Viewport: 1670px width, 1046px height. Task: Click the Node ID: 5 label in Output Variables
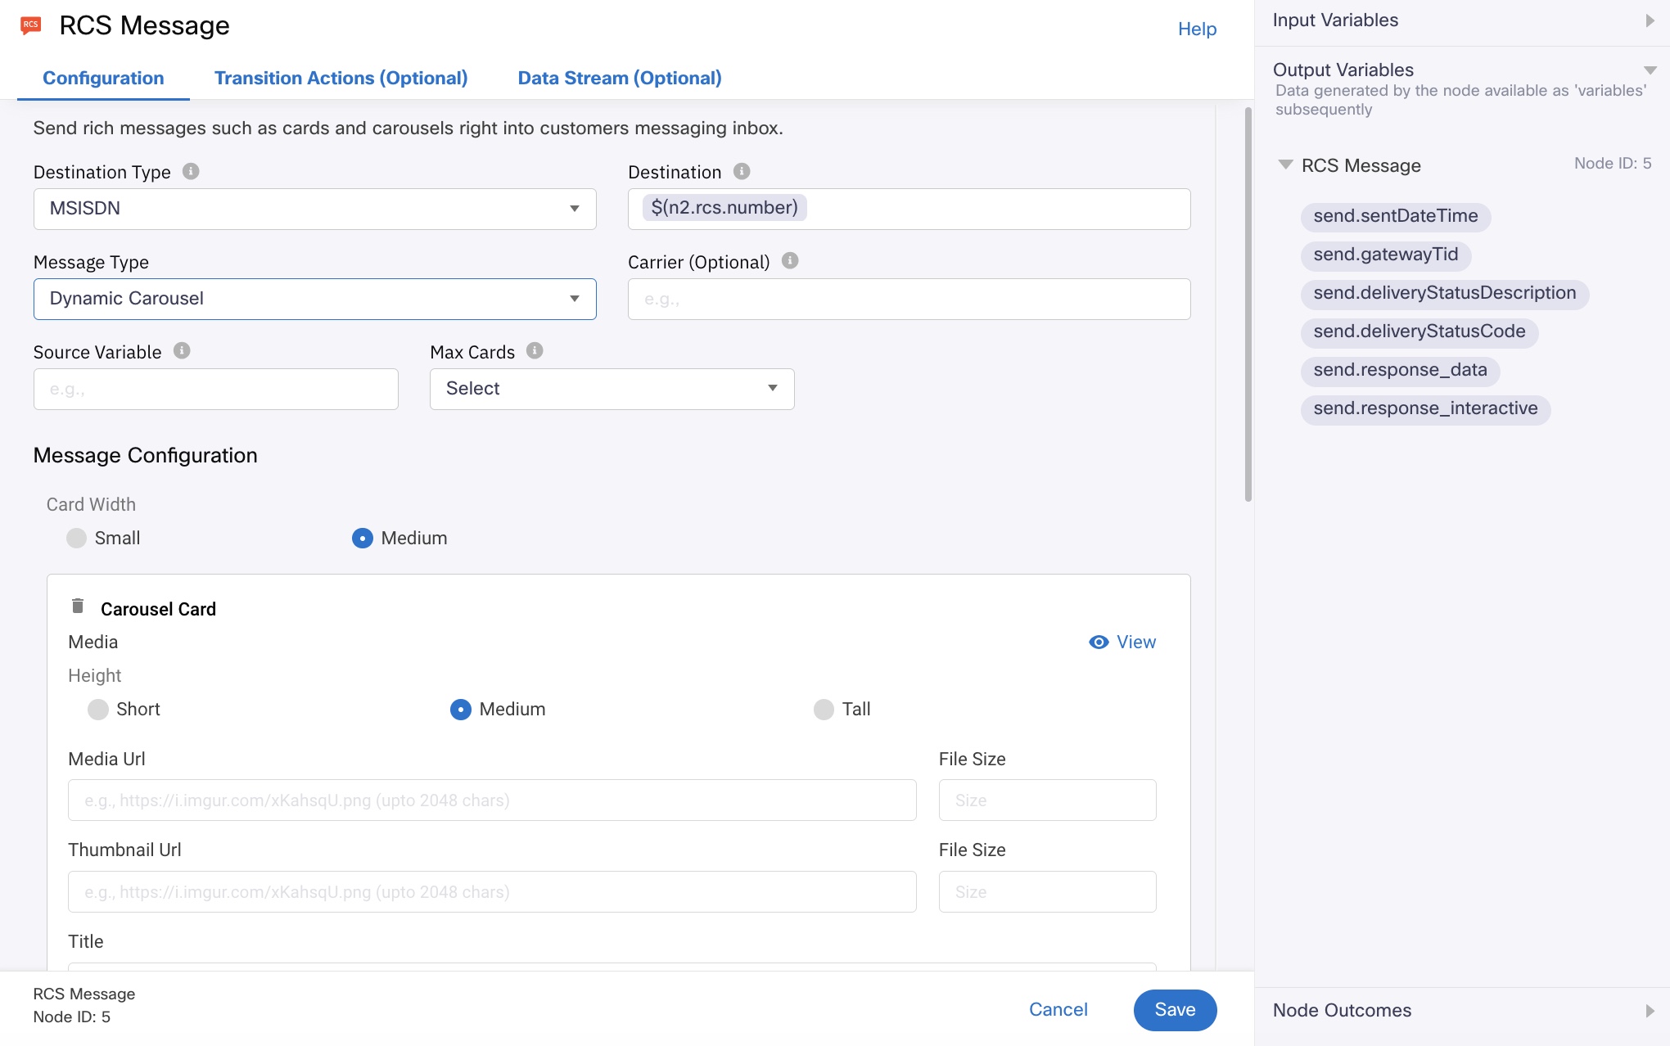point(1612,163)
